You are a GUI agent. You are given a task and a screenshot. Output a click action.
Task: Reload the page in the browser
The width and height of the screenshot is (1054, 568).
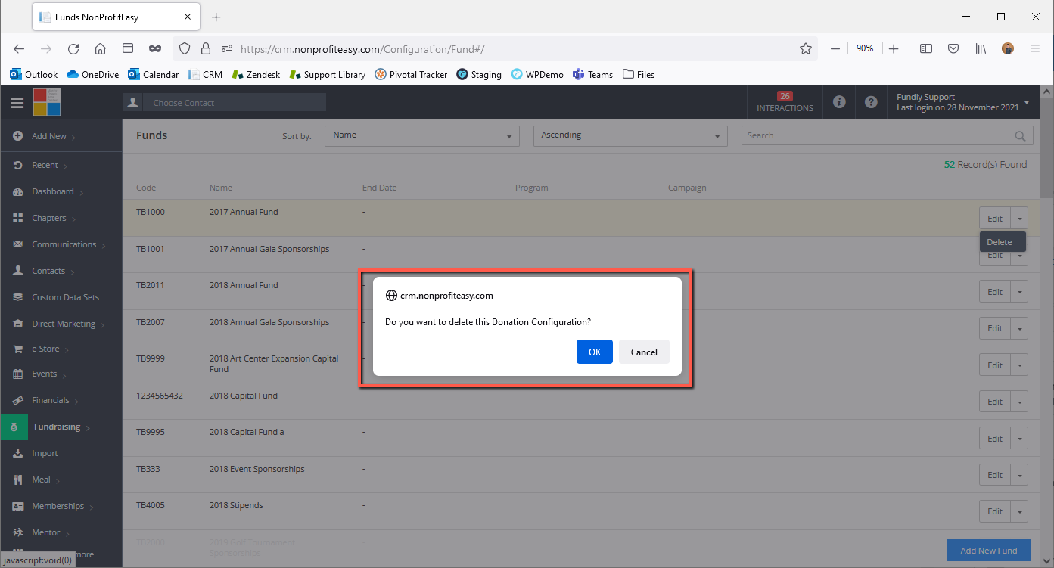click(x=73, y=48)
